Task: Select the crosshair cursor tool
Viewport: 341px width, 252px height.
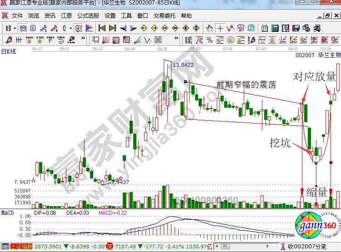Action: [220, 28]
